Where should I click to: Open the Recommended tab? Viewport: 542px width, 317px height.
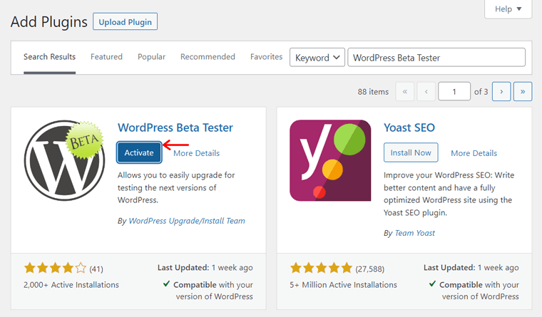pos(208,56)
